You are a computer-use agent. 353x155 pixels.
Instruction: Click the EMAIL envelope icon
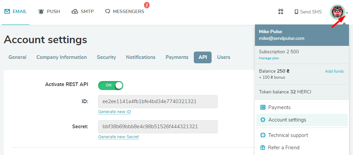[7, 11]
